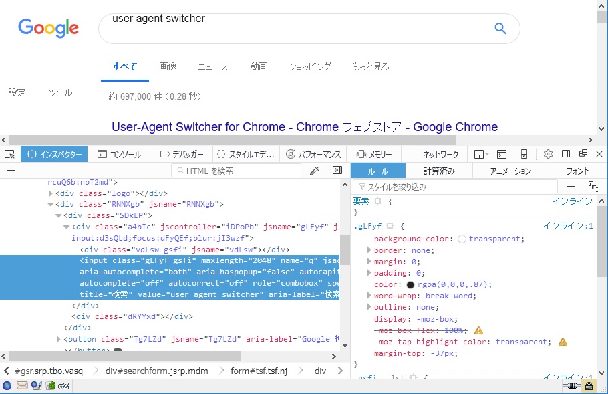Click the lock icon in status bar

(589, 386)
